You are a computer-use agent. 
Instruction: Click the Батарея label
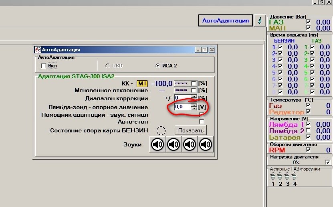285,137
